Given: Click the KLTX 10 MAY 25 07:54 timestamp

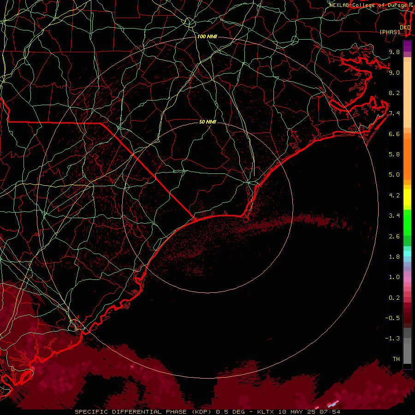Looking at the screenshot, I should click(298, 412).
